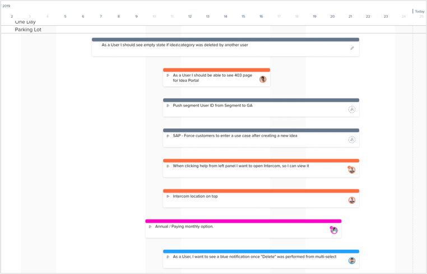
Task: Click the Today marker in the timeline header
Action: coord(419,11)
